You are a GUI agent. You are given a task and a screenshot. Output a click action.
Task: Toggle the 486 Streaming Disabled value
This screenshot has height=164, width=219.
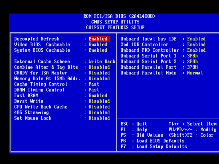click(x=99, y=113)
